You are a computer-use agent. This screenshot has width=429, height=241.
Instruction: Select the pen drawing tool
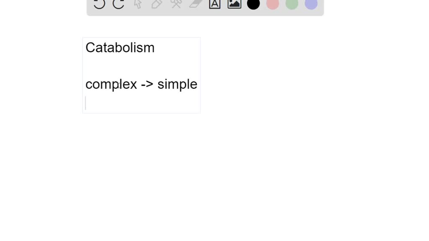(157, 4)
